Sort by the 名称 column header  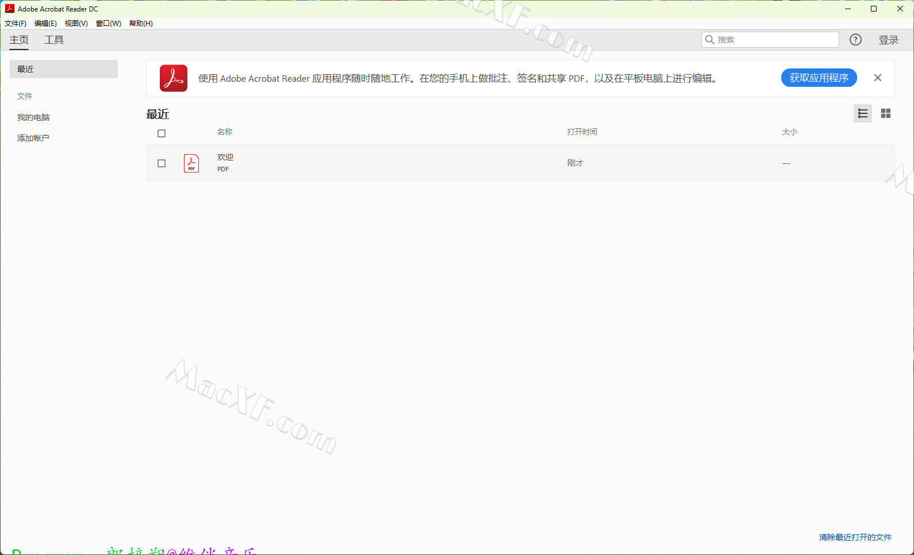[x=225, y=132]
